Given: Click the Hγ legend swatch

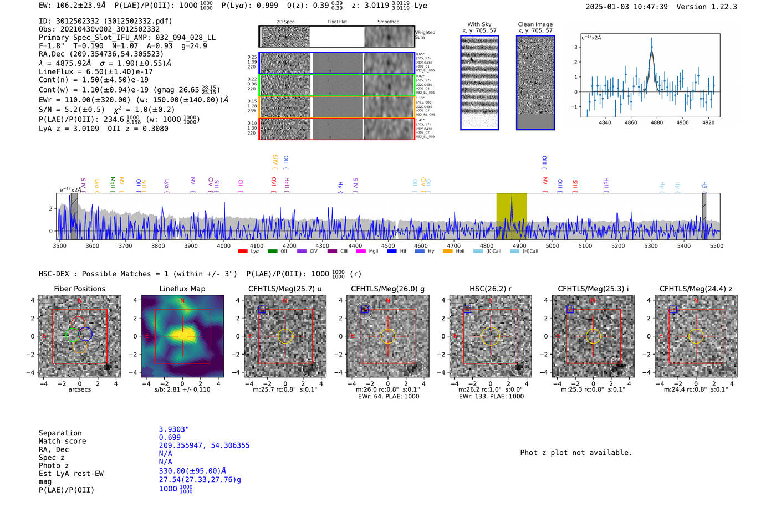Looking at the screenshot, I should click(x=420, y=252).
